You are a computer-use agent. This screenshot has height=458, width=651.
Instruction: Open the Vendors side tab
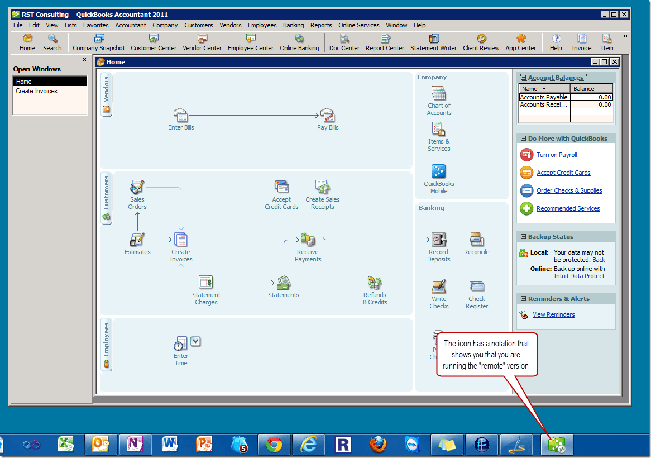click(106, 95)
